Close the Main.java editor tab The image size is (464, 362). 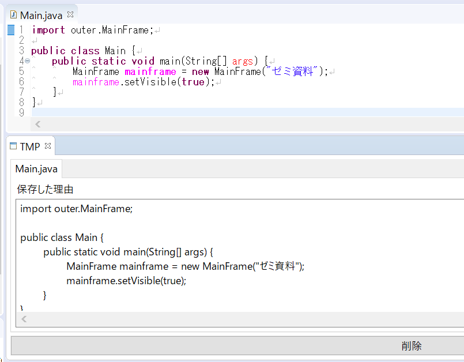pos(70,15)
